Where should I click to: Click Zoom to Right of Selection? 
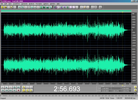tap(31, 90)
